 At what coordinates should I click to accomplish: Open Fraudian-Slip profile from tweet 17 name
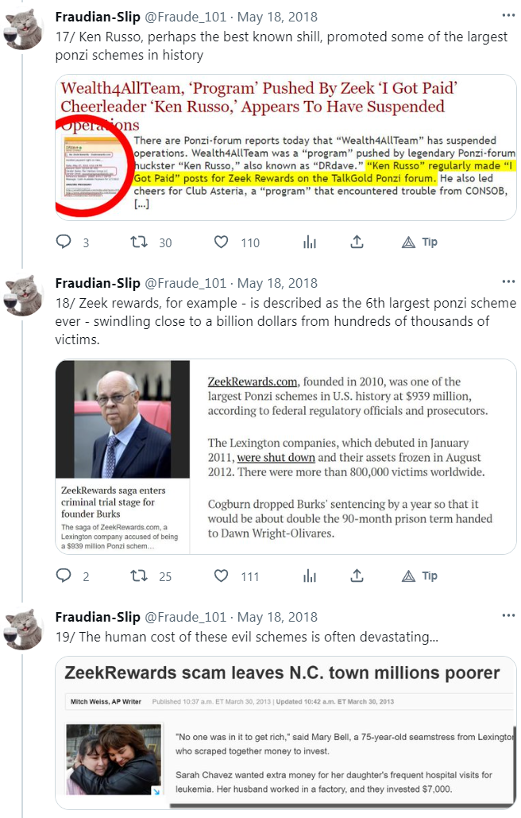[x=96, y=16]
